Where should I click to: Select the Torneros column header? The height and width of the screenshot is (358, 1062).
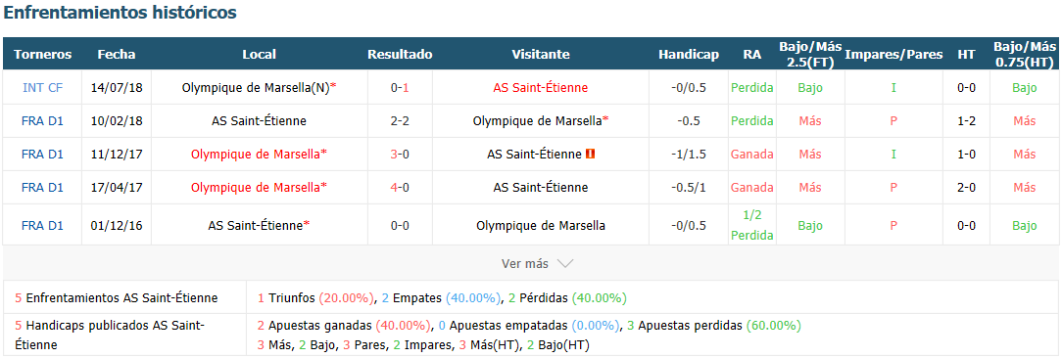tap(42, 54)
